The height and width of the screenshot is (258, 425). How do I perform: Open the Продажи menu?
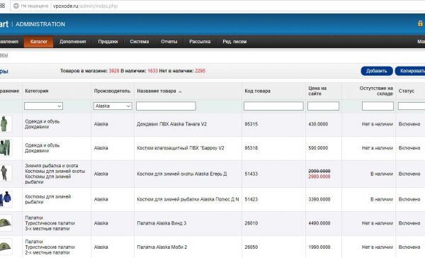click(108, 42)
